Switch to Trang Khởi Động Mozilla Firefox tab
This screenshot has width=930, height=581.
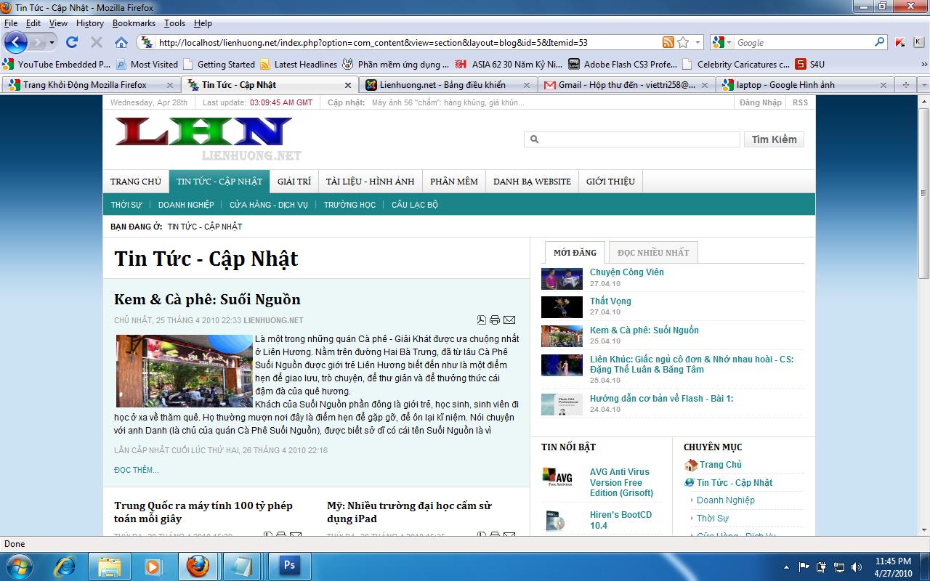point(91,85)
